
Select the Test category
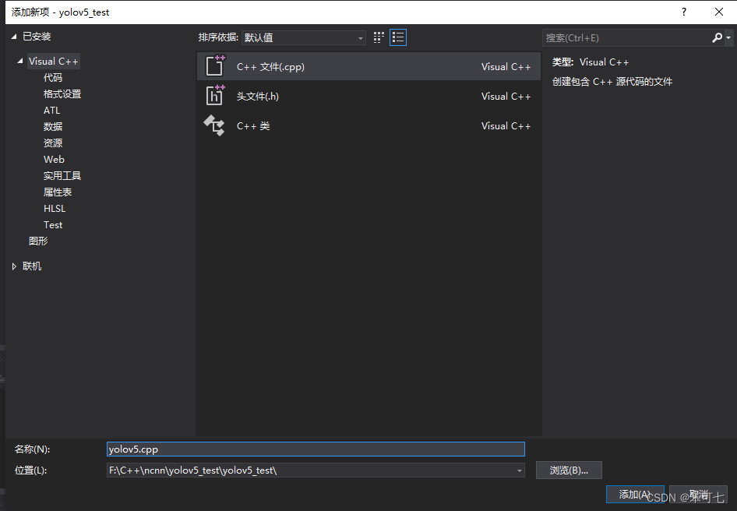53,224
